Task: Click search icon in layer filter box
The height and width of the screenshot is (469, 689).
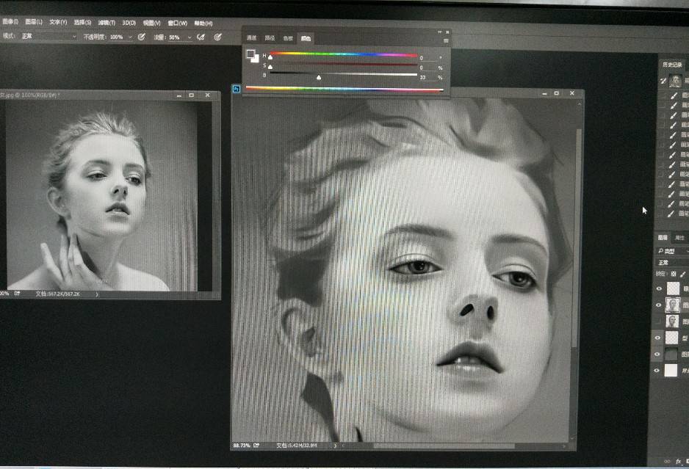Action: click(x=660, y=251)
